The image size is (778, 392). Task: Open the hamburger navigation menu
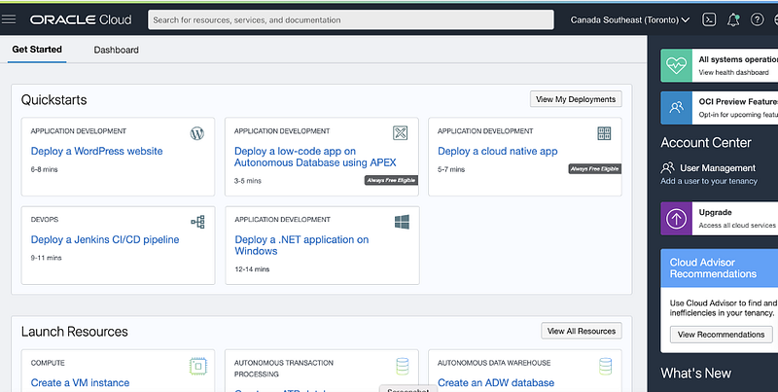(9, 19)
